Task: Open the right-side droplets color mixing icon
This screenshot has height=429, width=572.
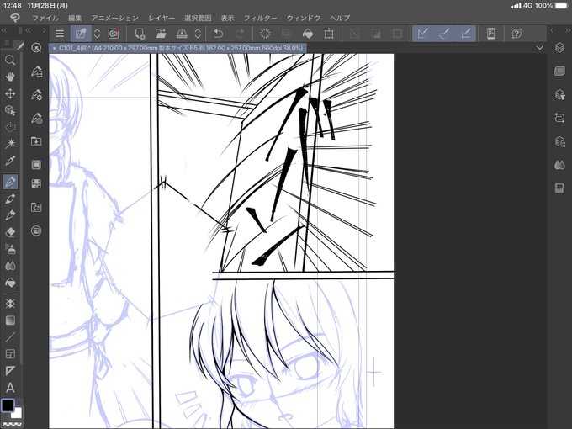Action: click(559, 165)
